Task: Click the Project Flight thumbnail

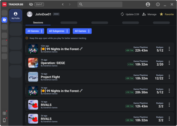Action: tap(33, 77)
